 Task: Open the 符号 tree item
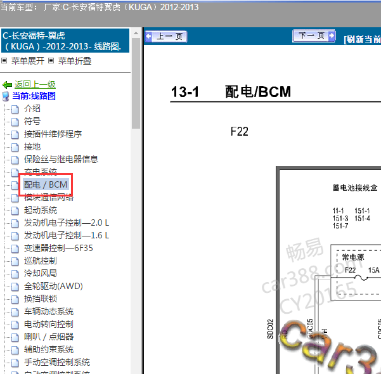coord(32,121)
